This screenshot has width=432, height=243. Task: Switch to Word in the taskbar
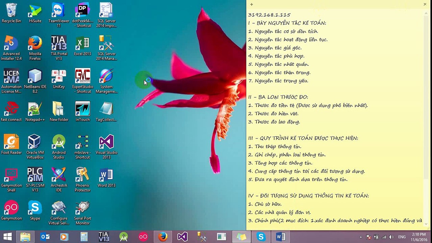pyautogui.click(x=280, y=237)
